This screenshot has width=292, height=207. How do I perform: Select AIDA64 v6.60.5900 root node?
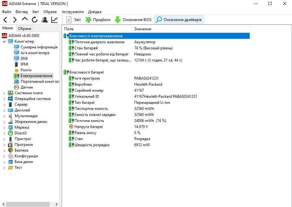[x=20, y=35]
